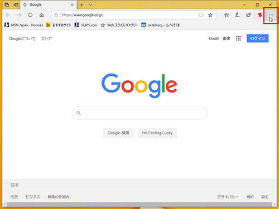
Task: Click the magnifier in search box
Action: 79,113
